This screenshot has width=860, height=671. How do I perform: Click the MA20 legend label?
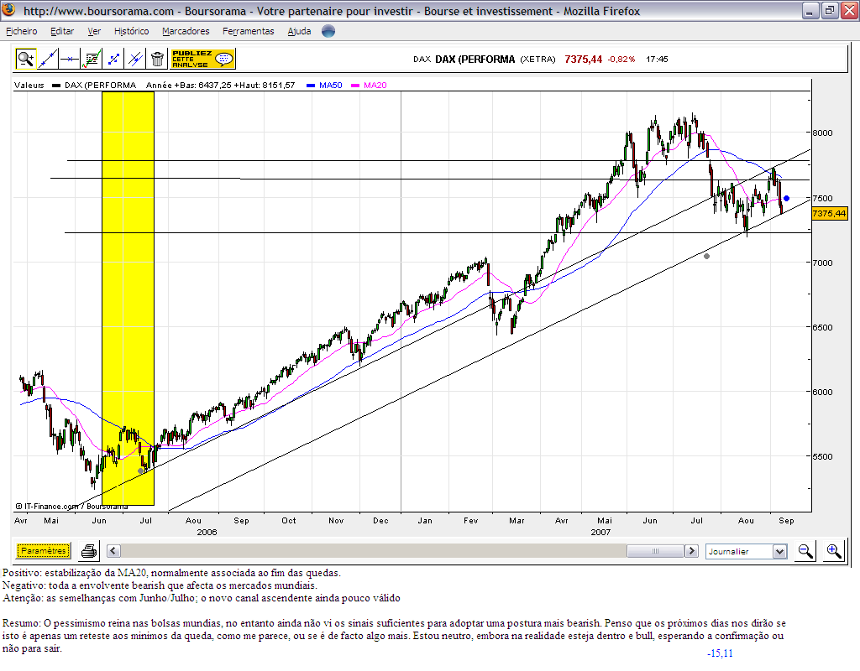pyautogui.click(x=375, y=85)
